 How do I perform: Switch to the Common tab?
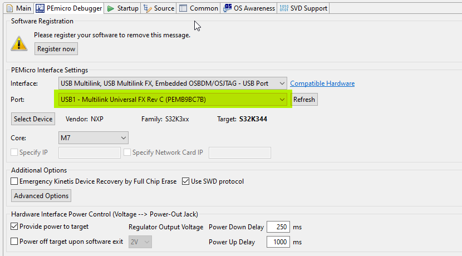coord(199,8)
